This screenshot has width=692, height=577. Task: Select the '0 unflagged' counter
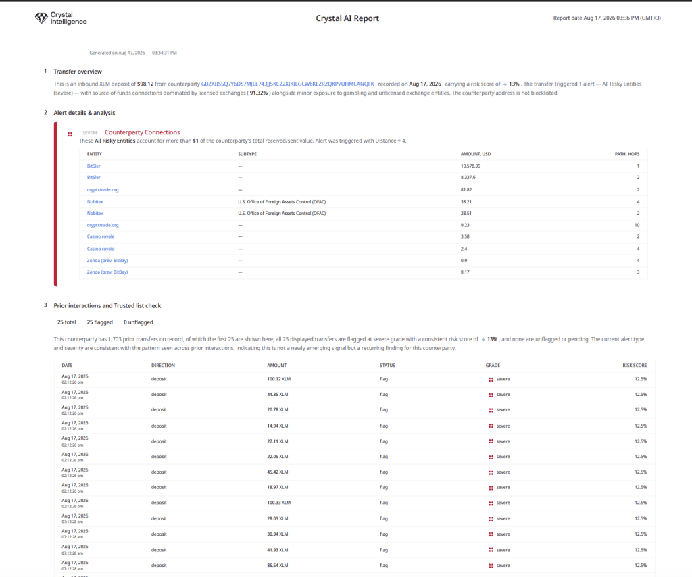click(138, 322)
